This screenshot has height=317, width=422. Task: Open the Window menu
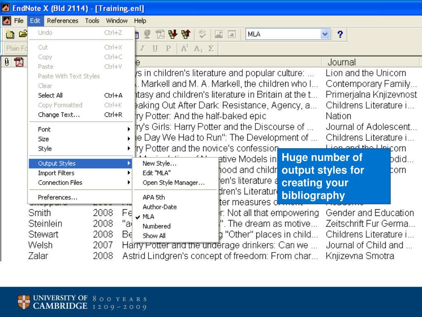pos(117,21)
